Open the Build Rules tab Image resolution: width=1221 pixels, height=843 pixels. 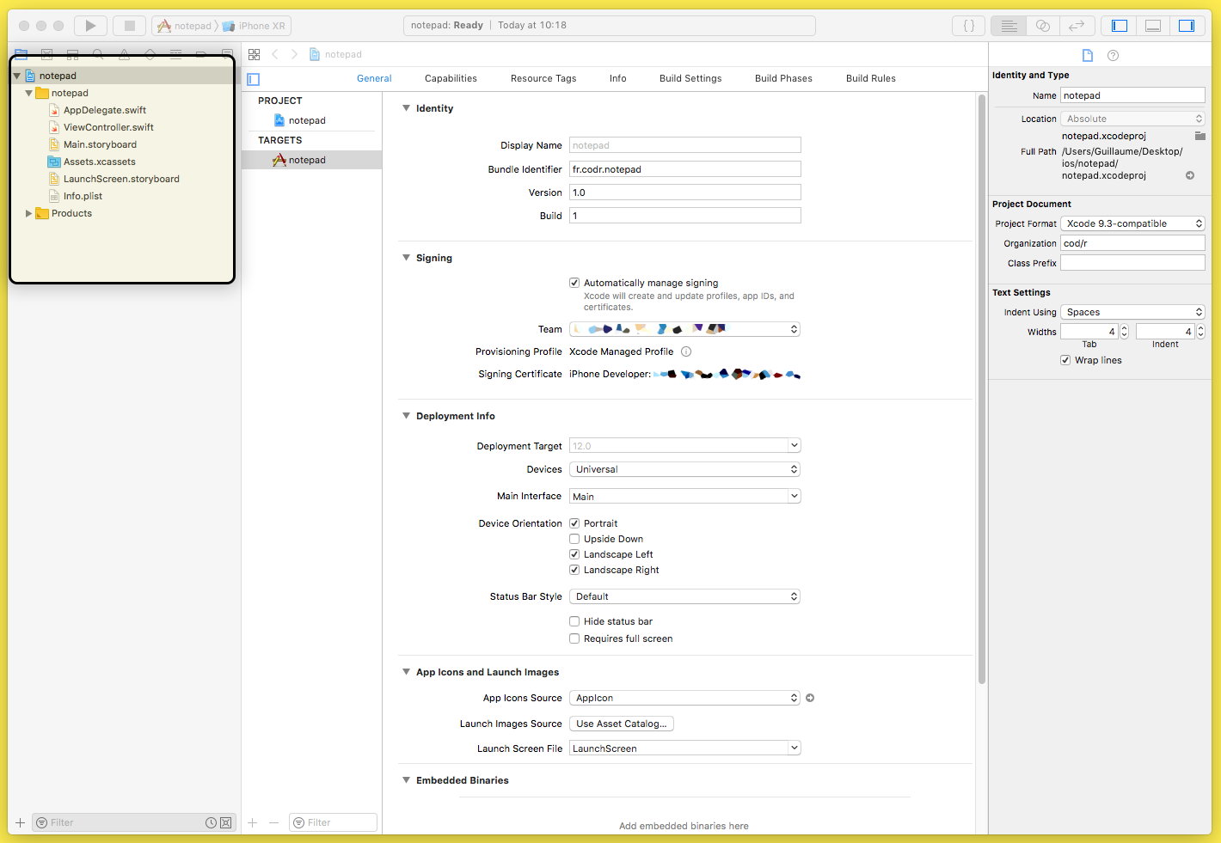871,78
